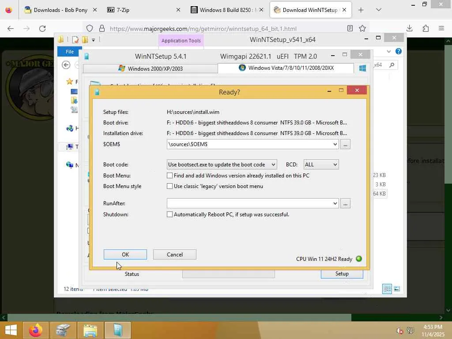The height and width of the screenshot is (339, 452).
Task: Open the BCD ALL dropdown
Action: click(321, 165)
